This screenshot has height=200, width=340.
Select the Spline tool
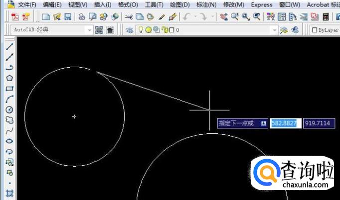(x=9, y=130)
